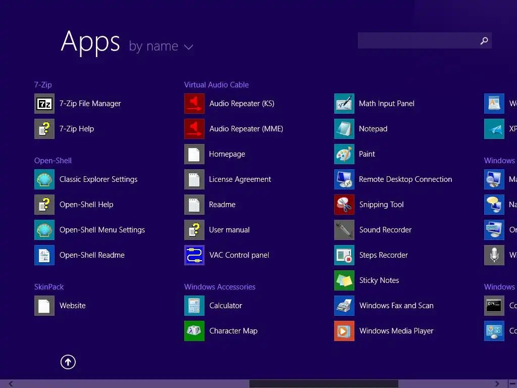
Task: Click the chevron next to 'by name'
Action: click(189, 47)
